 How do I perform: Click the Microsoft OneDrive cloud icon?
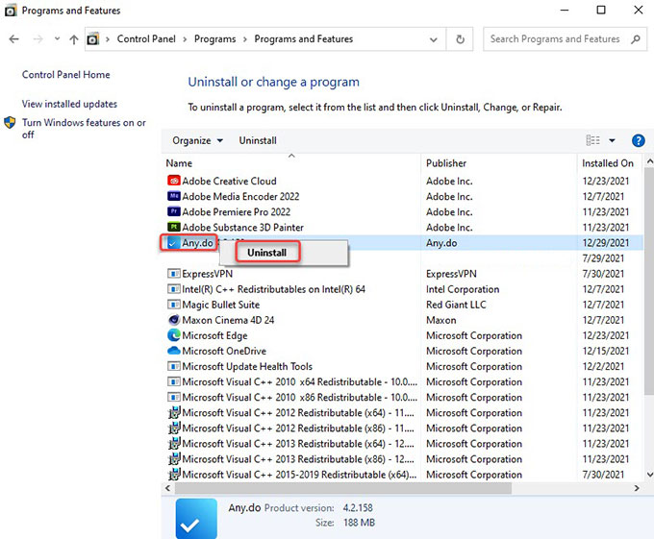click(x=173, y=351)
